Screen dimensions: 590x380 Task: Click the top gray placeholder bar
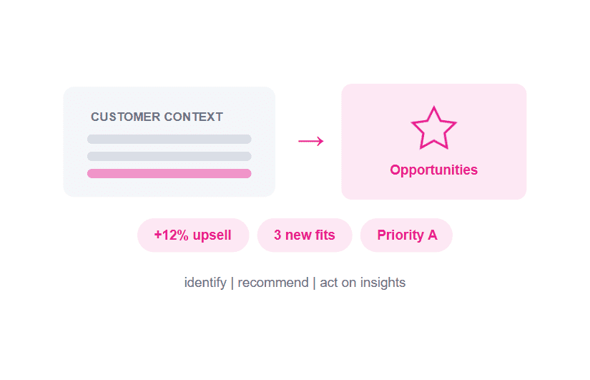(169, 139)
